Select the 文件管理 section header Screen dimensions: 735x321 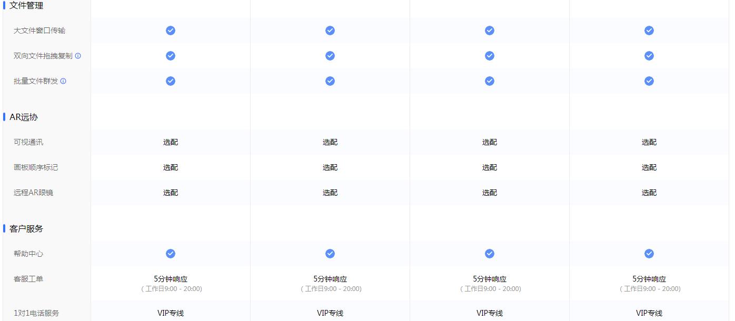[26, 6]
